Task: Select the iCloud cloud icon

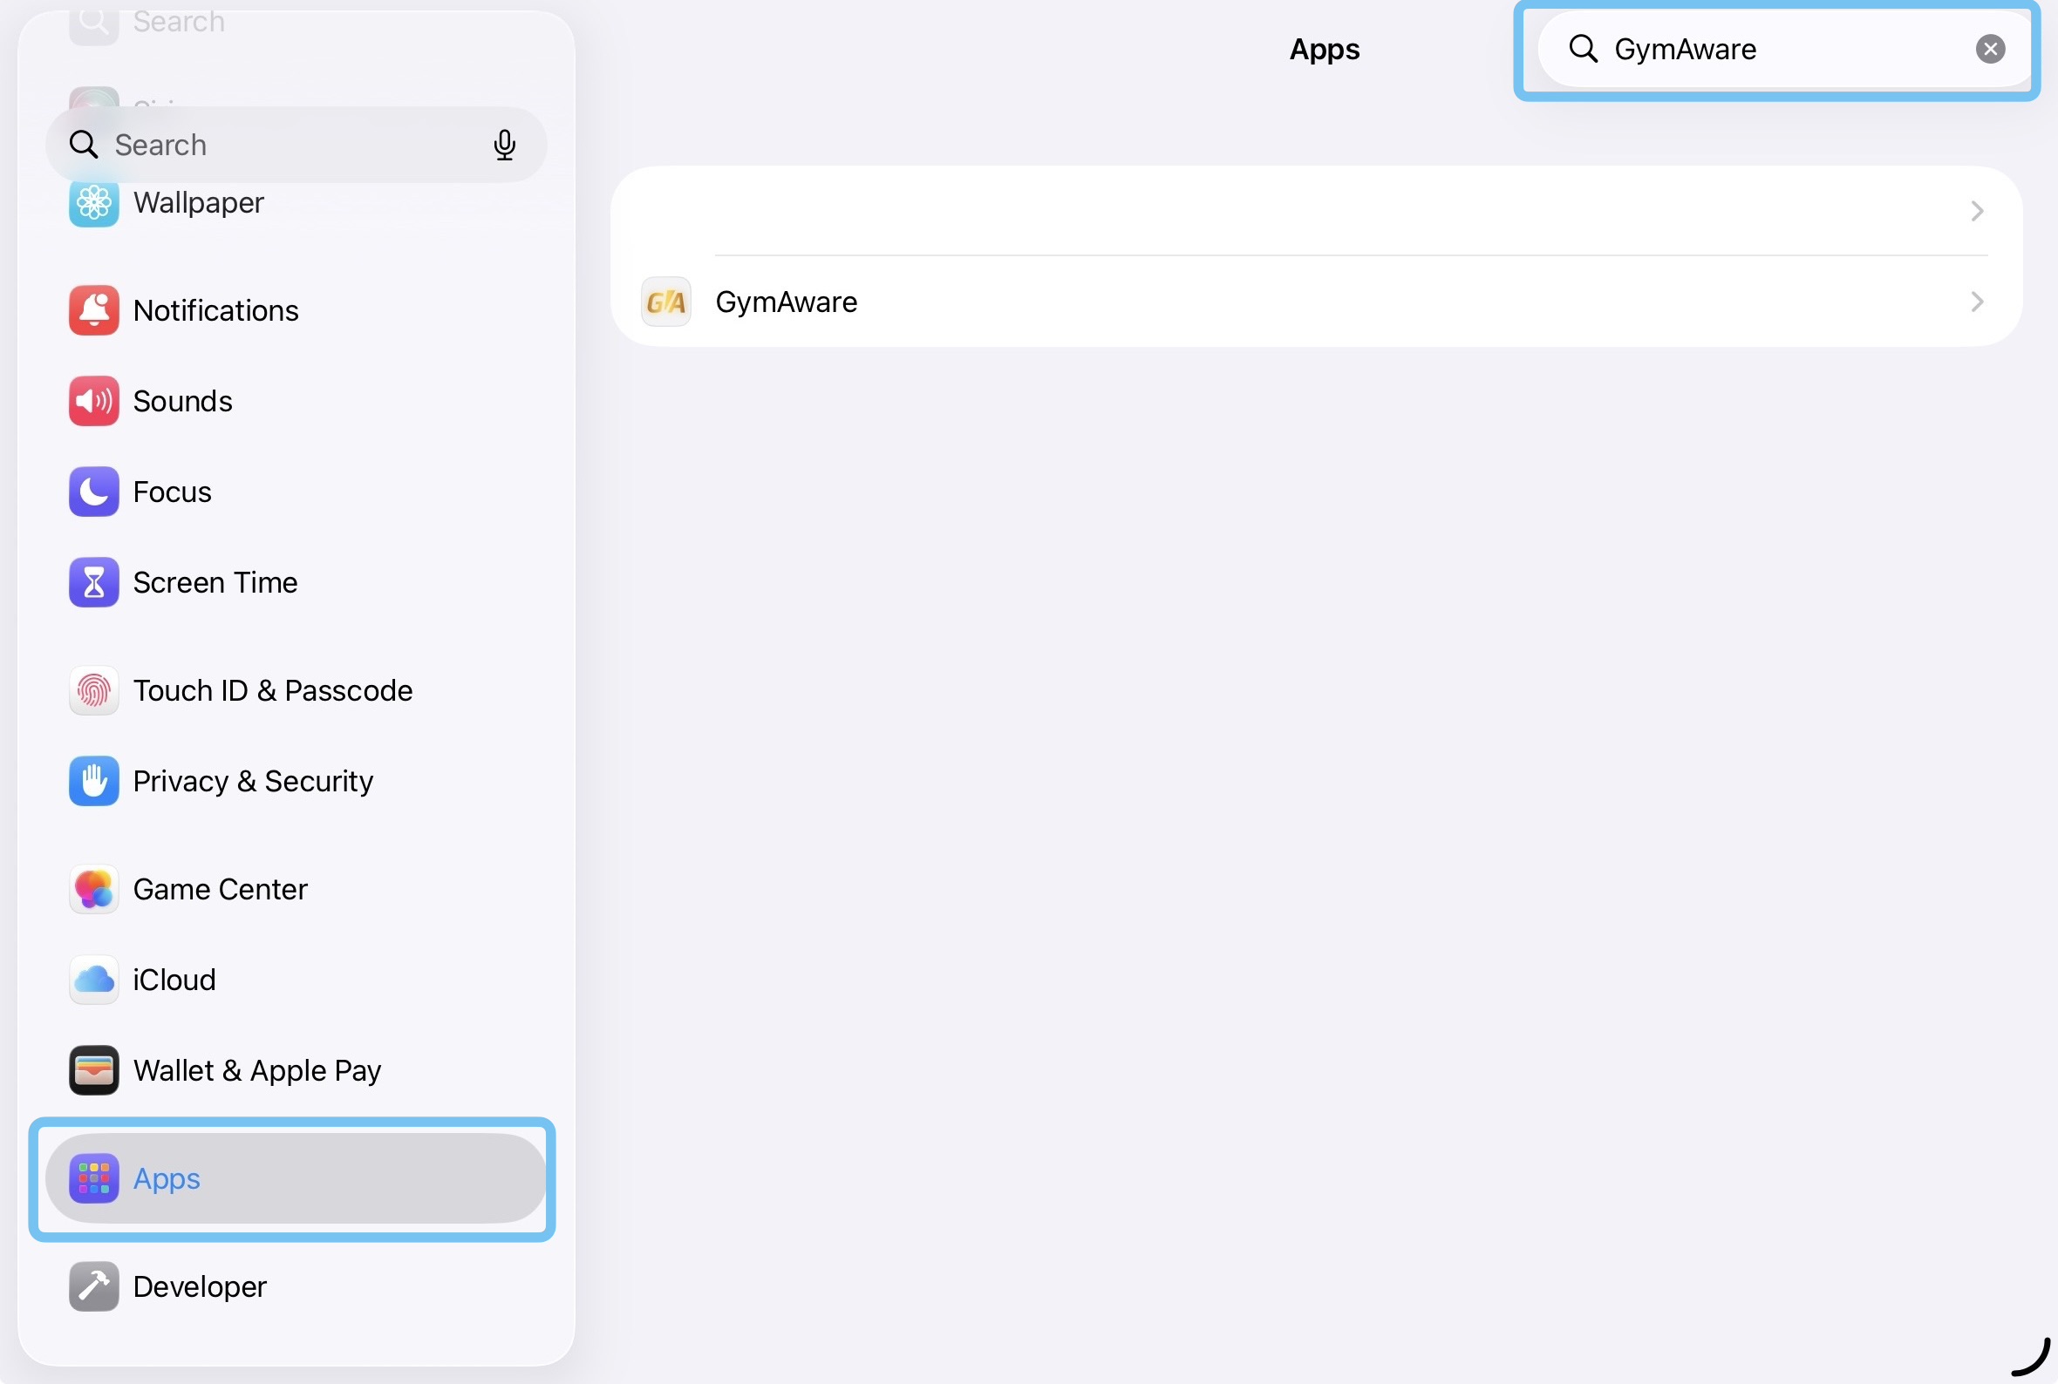Action: pyautogui.click(x=93, y=980)
